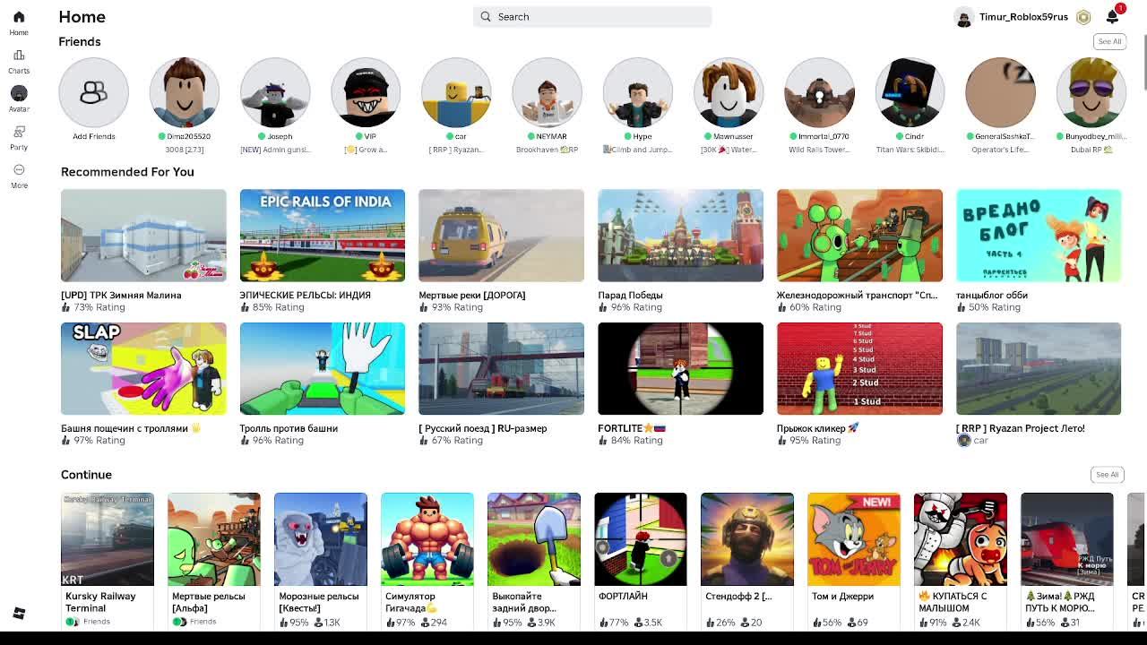Open the Recommended For You heading
Viewport: 1147px width, 645px height.
(127, 172)
